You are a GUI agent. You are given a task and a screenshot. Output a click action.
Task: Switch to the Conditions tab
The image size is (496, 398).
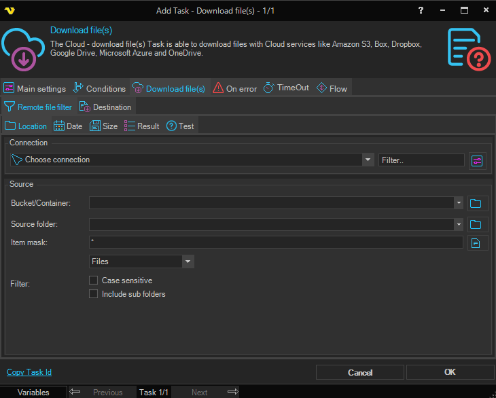99,88
